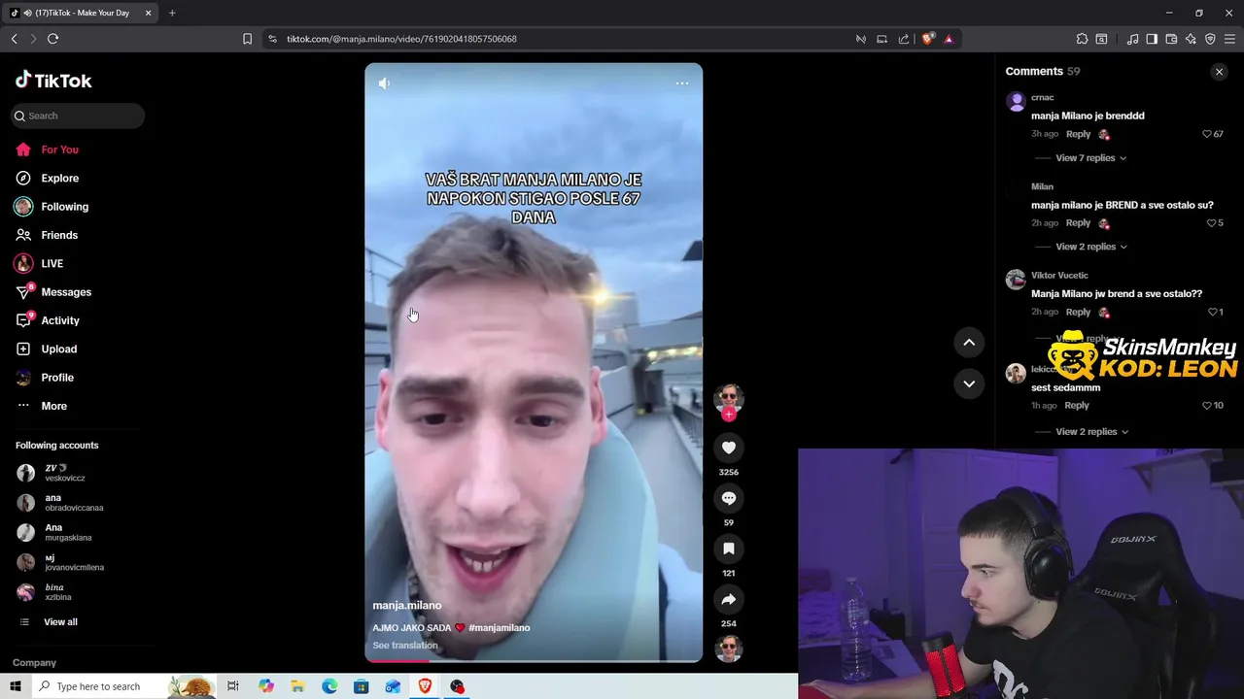
Task: Open comments via the speech bubble icon
Action: [729, 498]
